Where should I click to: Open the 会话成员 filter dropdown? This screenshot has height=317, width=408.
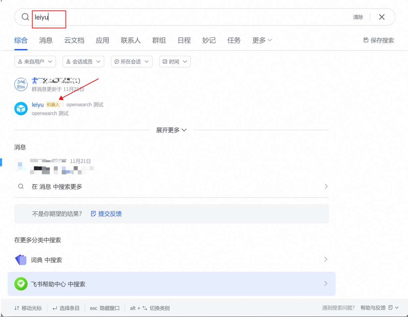pyautogui.click(x=84, y=61)
